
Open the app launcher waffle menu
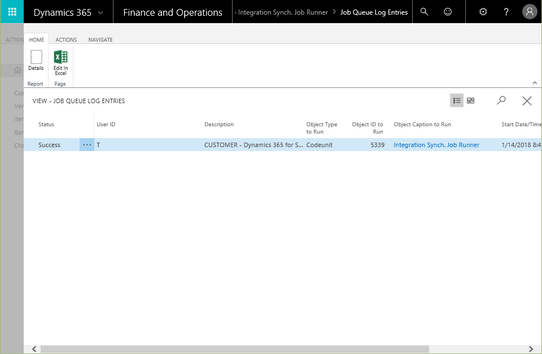12,12
